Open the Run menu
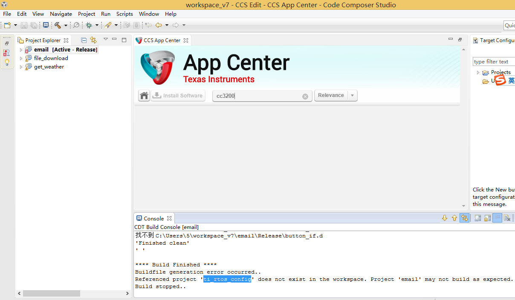Viewport: 515px width, 300px height. point(106,14)
